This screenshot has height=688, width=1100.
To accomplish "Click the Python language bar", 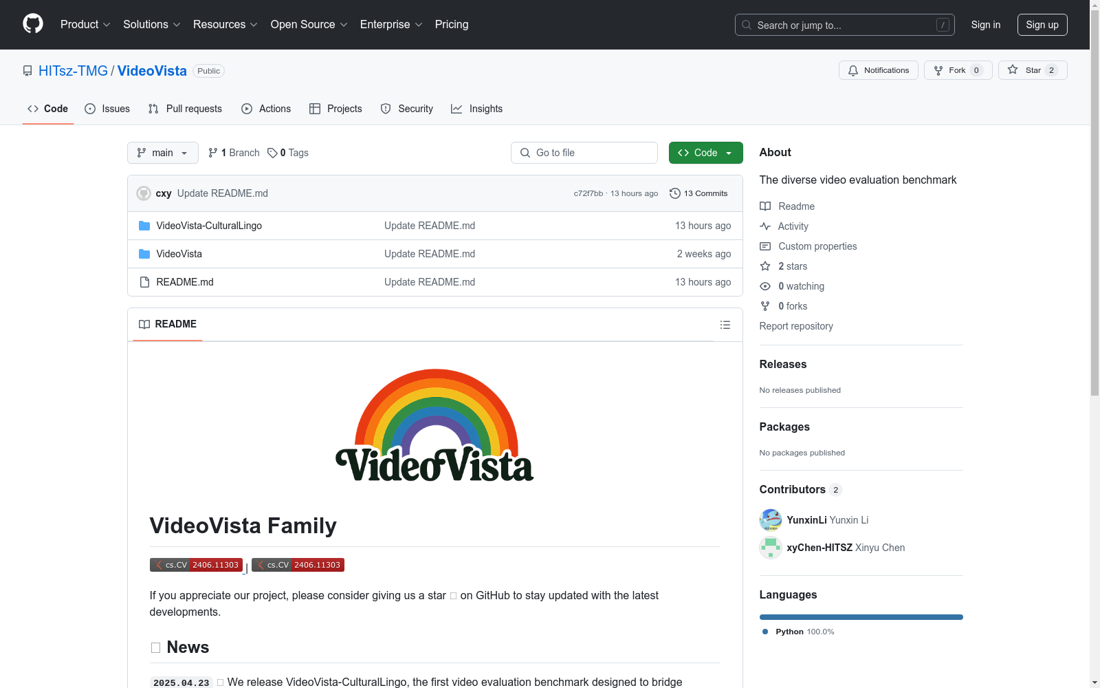I will [861, 617].
